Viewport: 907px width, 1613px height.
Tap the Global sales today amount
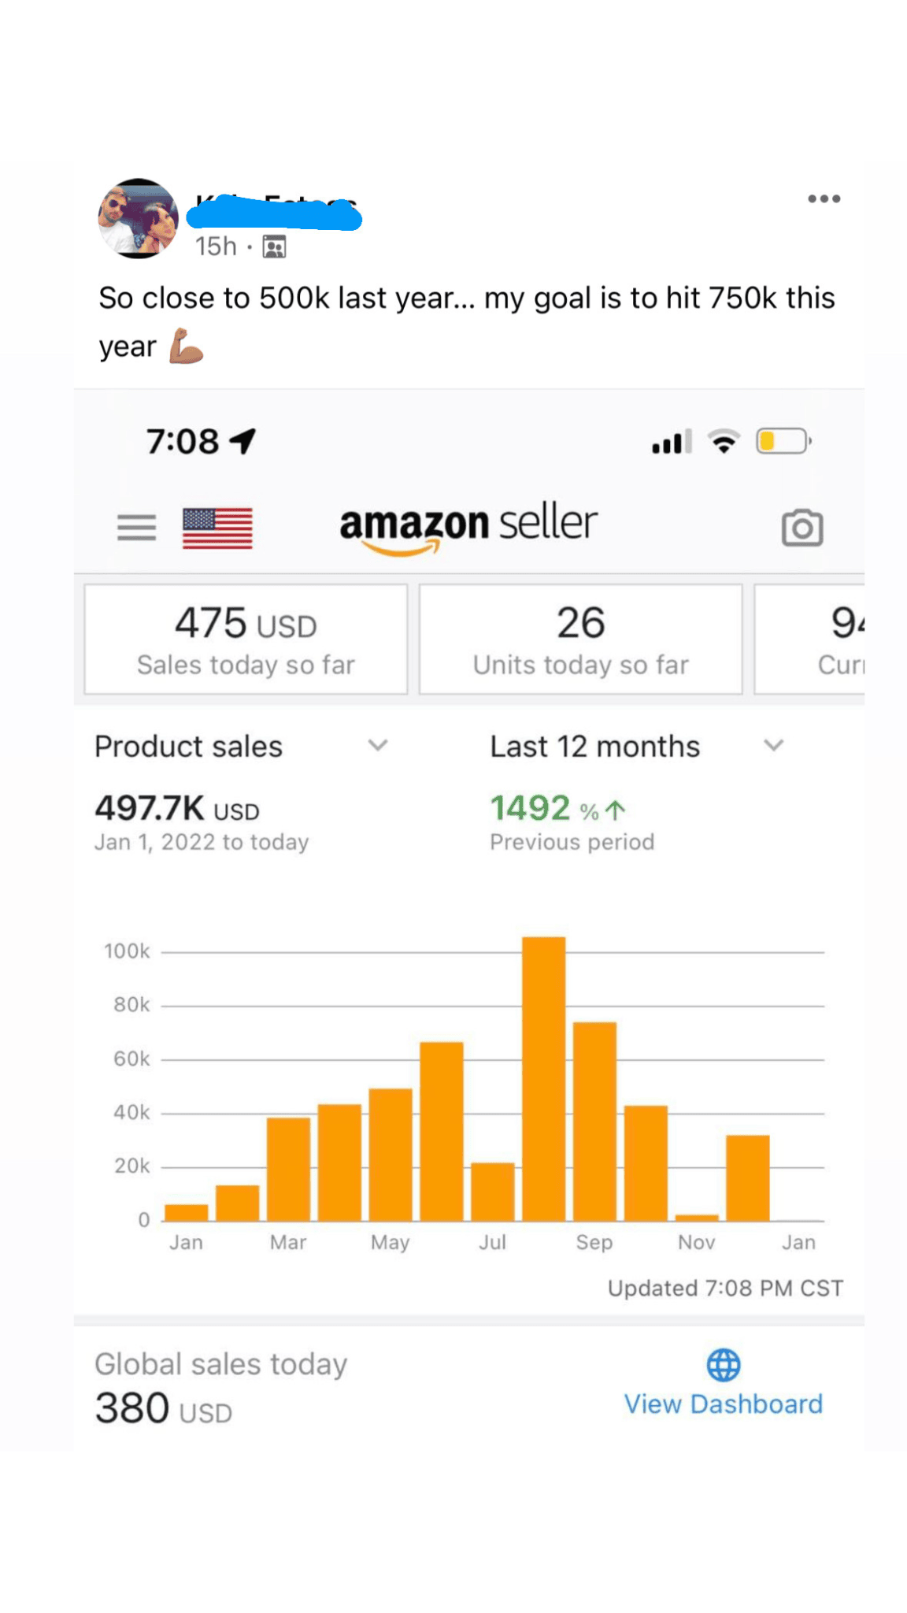[163, 1408]
